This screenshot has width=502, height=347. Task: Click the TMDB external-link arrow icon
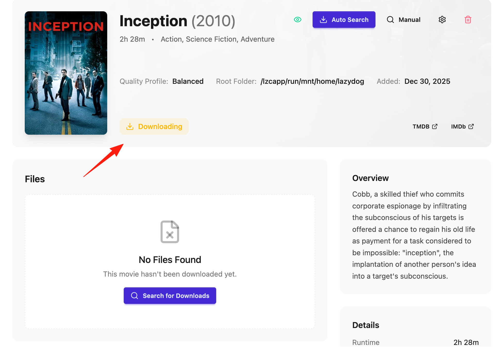435,126
